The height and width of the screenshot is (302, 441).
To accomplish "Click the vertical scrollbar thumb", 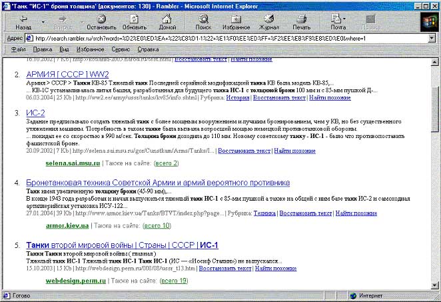I will (x=434, y=109).
